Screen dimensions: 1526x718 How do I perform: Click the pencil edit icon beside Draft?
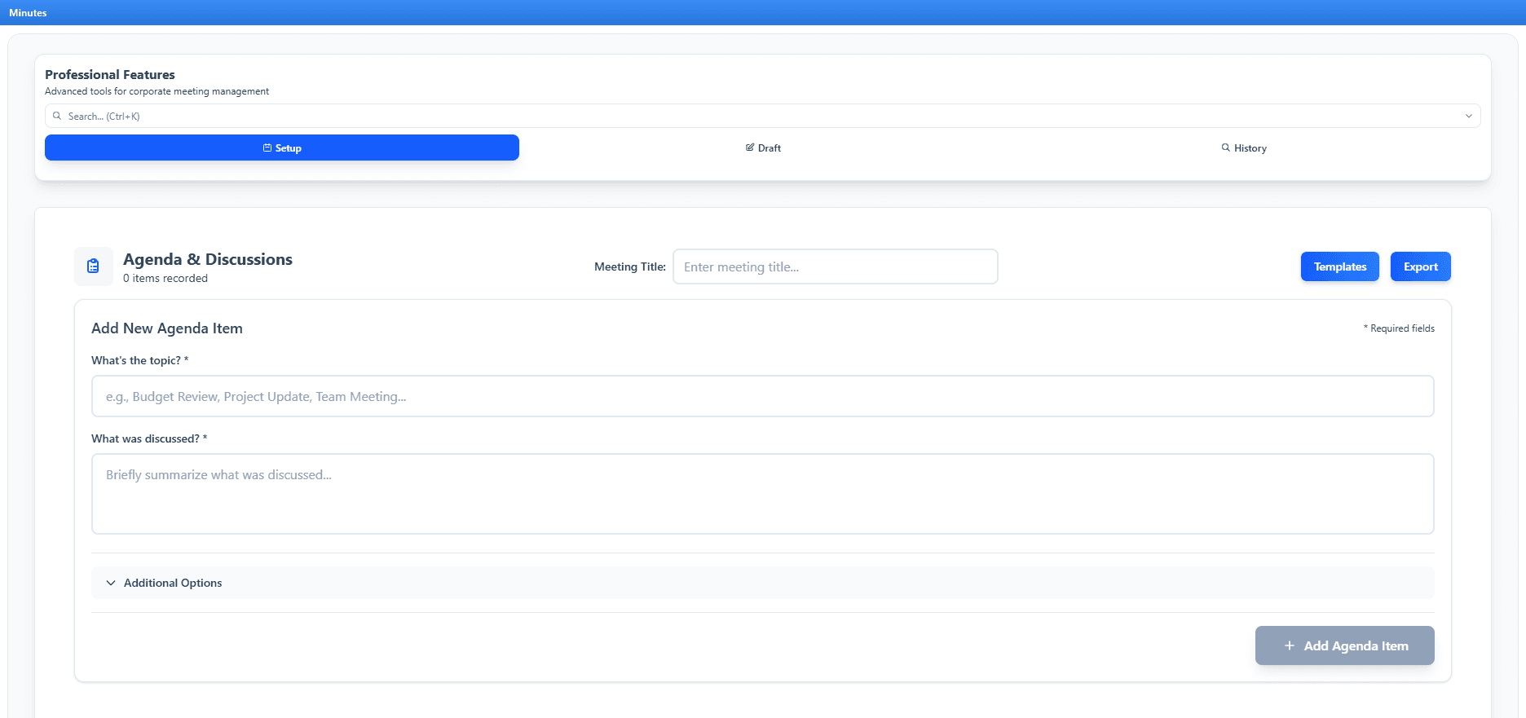(x=750, y=148)
